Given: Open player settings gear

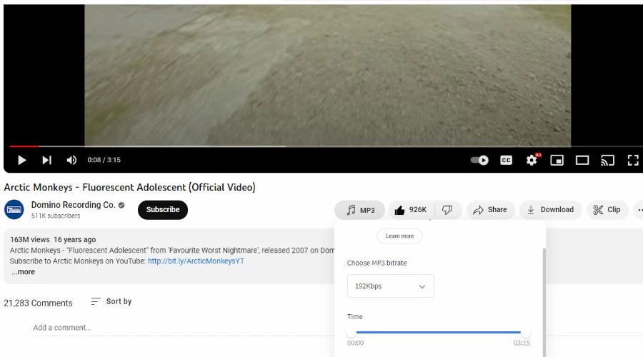Looking at the screenshot, I should pos(532,160).
